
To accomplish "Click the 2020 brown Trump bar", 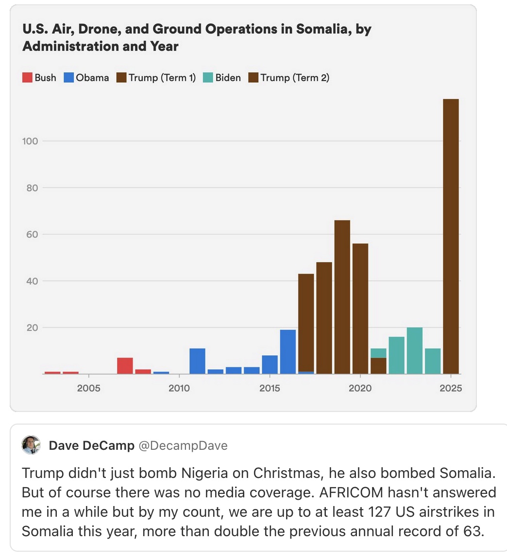I will coord(360,309).
